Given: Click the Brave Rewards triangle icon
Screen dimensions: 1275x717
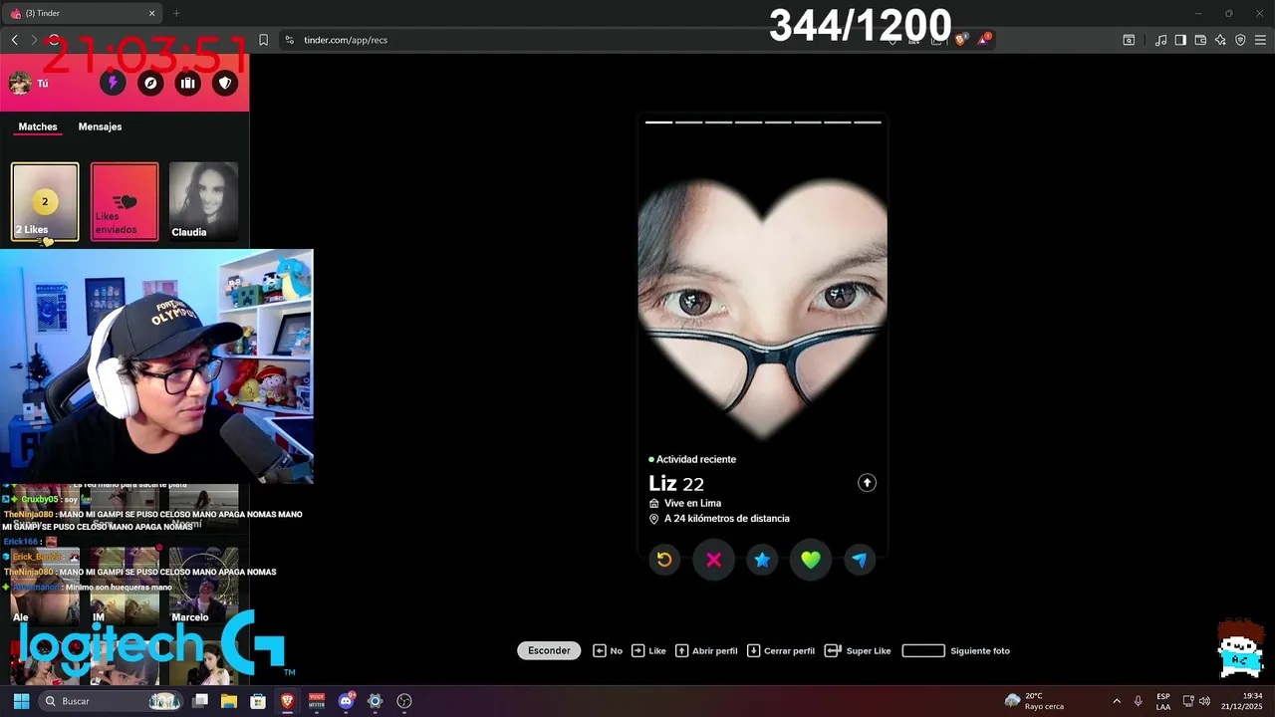Looking at the screenshot, I should coord(984,40).
